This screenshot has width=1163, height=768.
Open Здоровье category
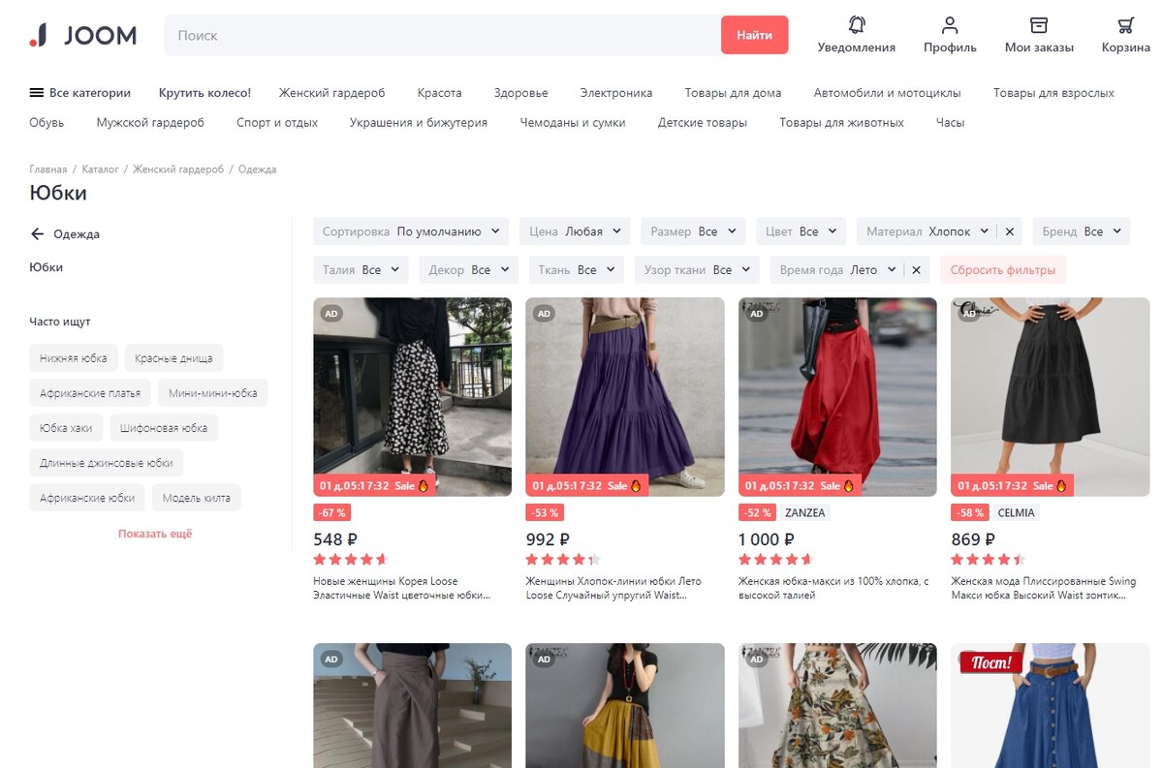point(520,93)
